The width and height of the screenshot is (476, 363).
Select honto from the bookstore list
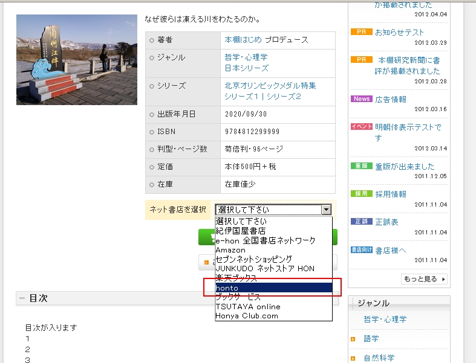coord(273,288)
